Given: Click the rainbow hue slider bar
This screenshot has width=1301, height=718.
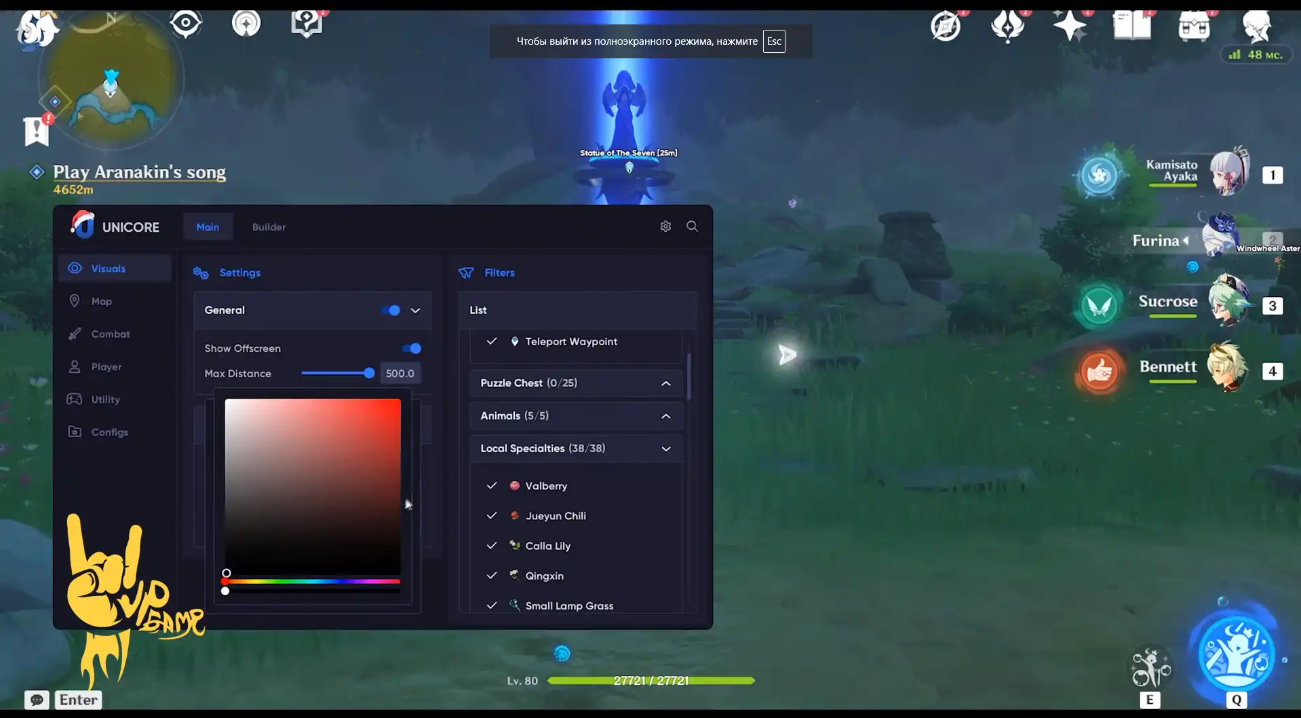Looking at the screenshot, I should click(312, 581).
